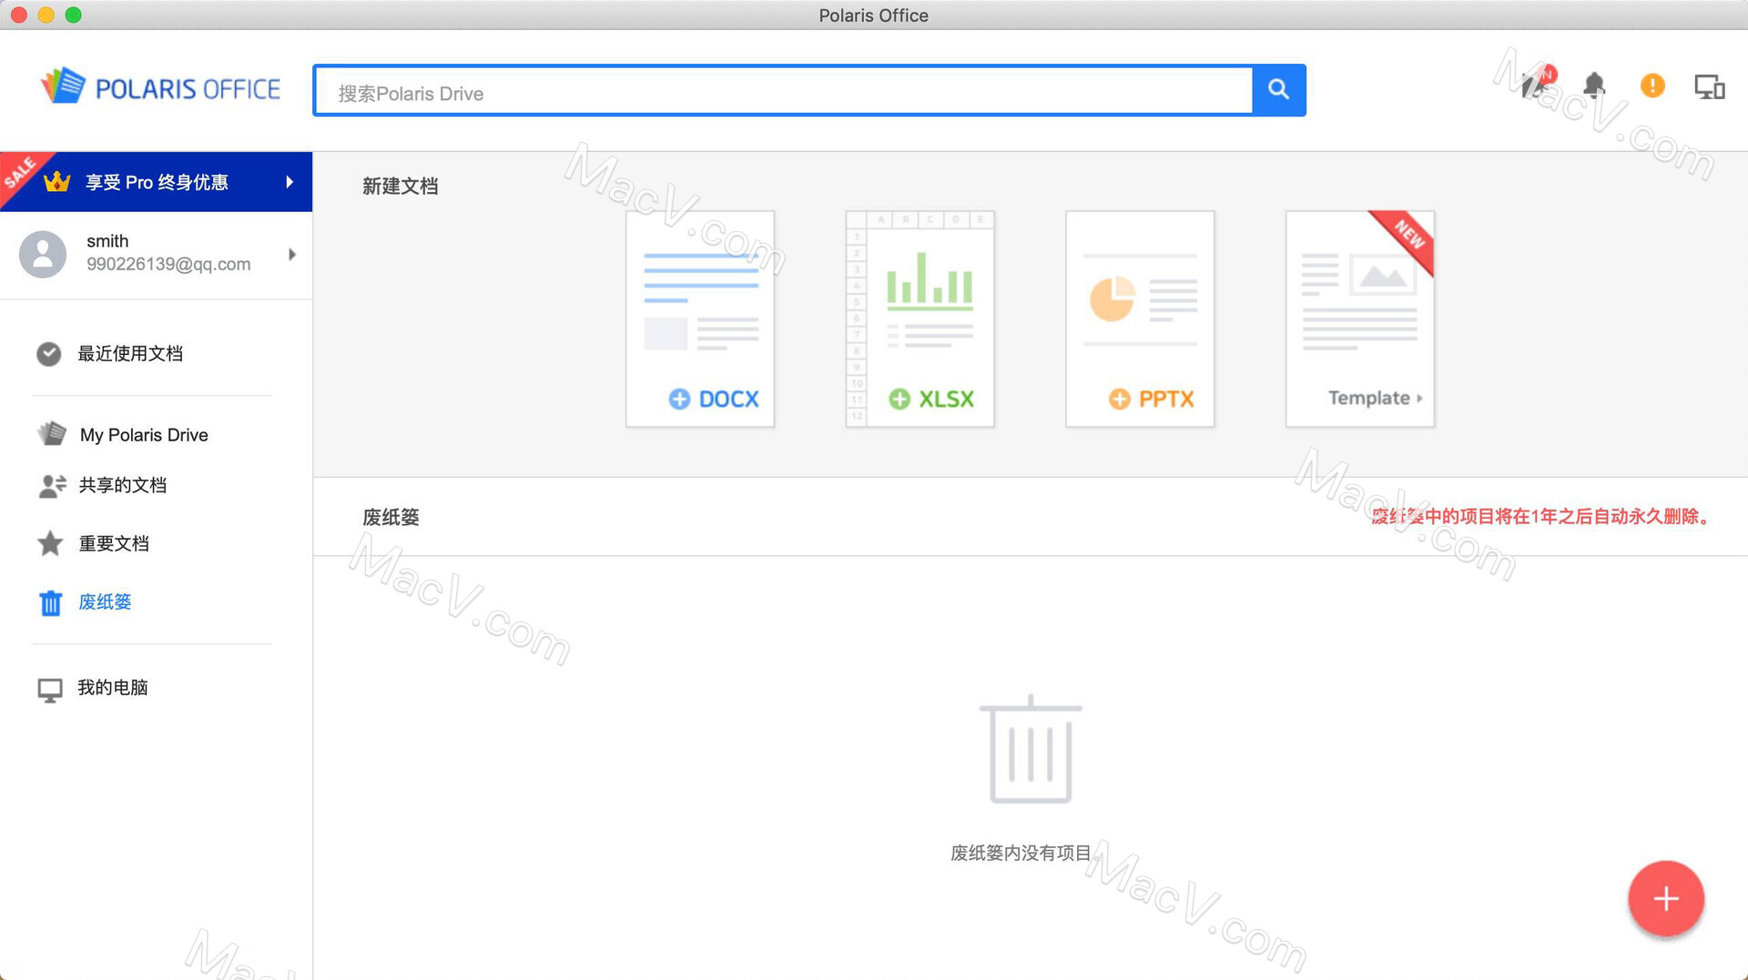Expand the Pro offer arrow
The height and width of the screenshot is (980, 1748).
[290, 182]
